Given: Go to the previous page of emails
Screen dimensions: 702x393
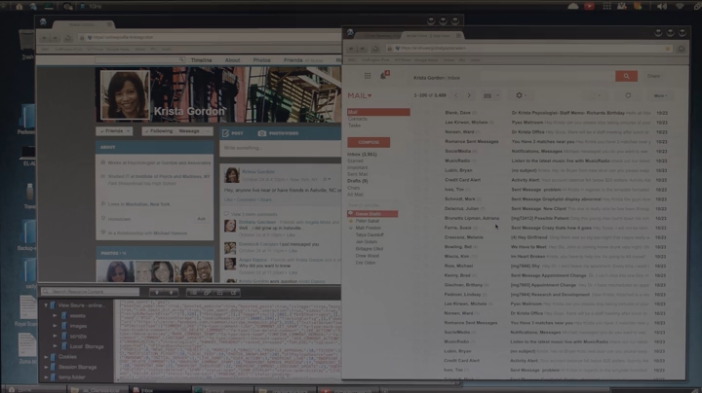Looking at the screenshot, I should (455, 95).
